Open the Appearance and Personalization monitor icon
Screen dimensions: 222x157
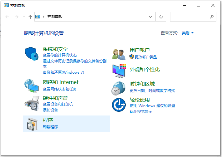[119, 71]
